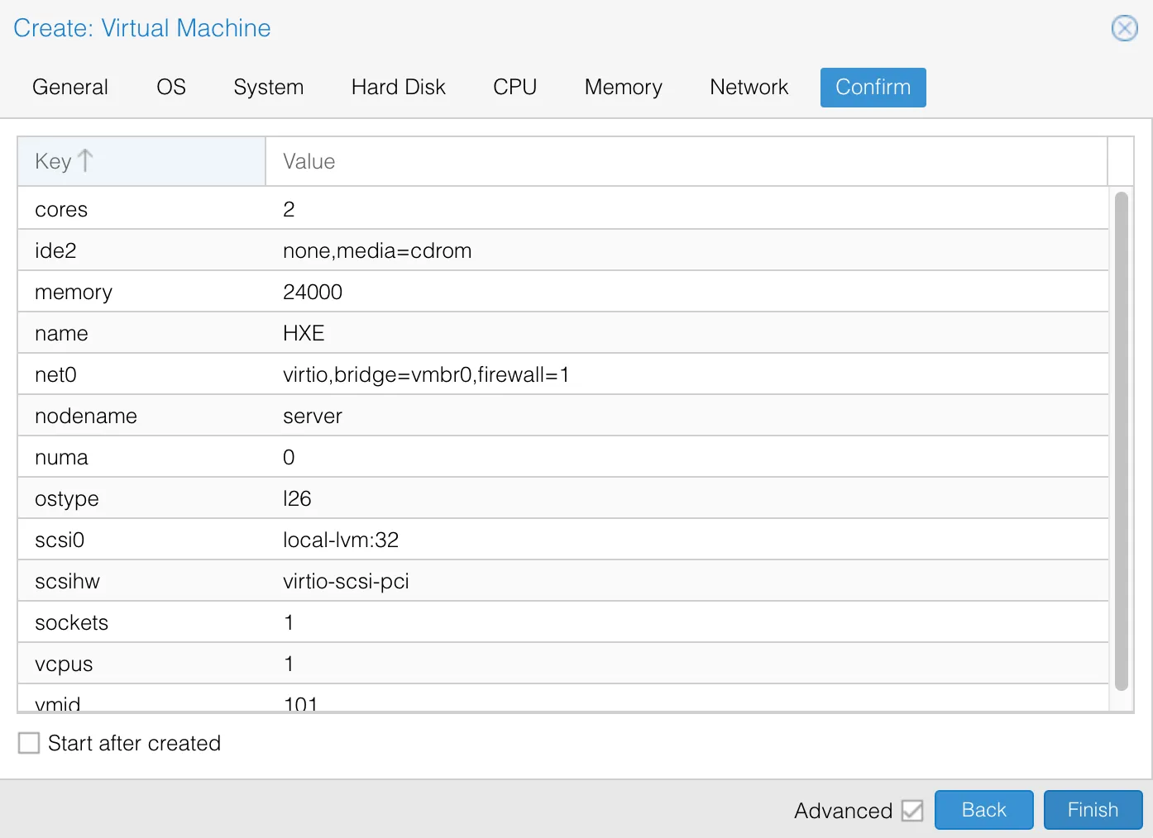Enable Start after created checkbox
The width and height of the screenshot is (1153, 838).
29,743
